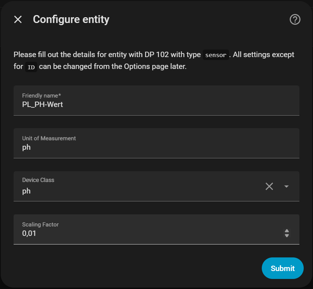This screenshot has height=289, width=313.
Task: Decrease Scaling Factor with down arrow
Action: (x=287, y=236)
